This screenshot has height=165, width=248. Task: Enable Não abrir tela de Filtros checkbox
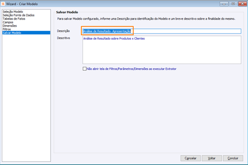(x=84, y=69)
